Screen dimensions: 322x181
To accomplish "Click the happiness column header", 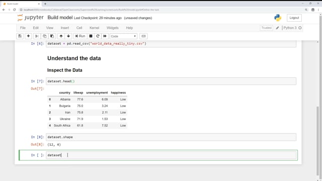I will pyautogui.click(x=118, y=93).
